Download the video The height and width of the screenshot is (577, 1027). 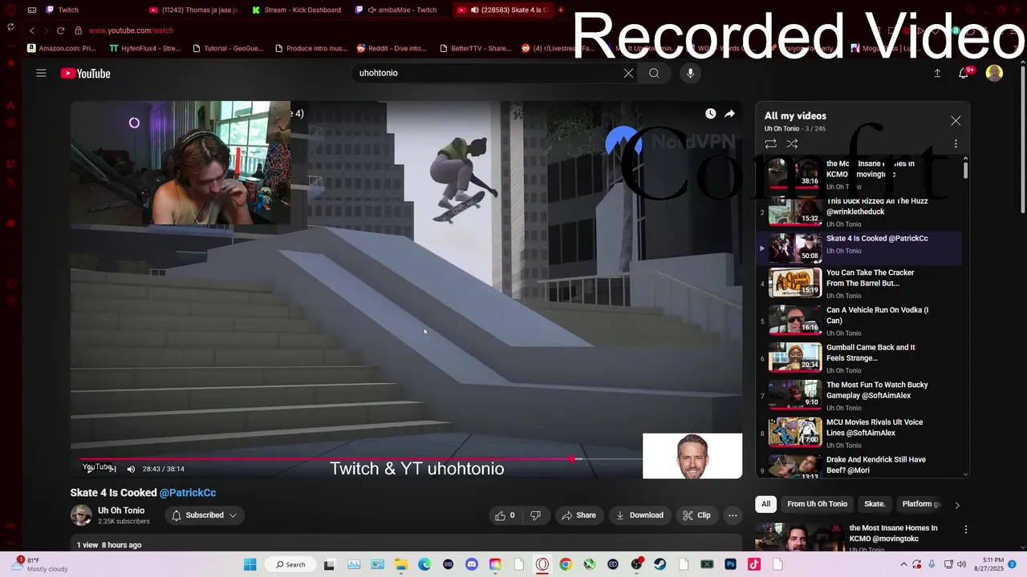(x=639, y=515)
